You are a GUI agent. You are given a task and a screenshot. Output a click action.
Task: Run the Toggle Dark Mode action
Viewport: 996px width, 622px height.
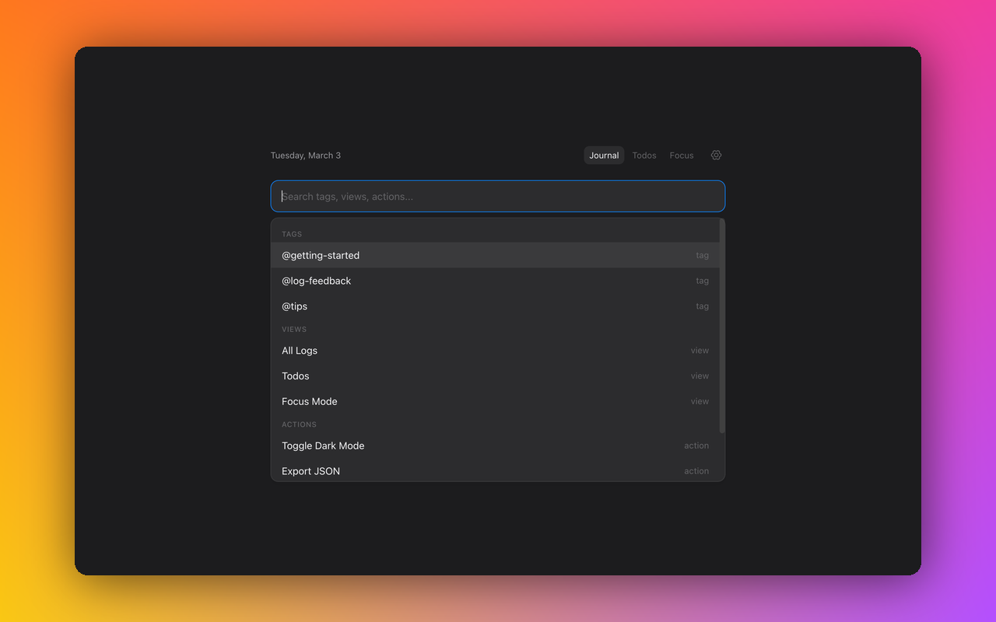pyautogui.click(x=323, y=446)
